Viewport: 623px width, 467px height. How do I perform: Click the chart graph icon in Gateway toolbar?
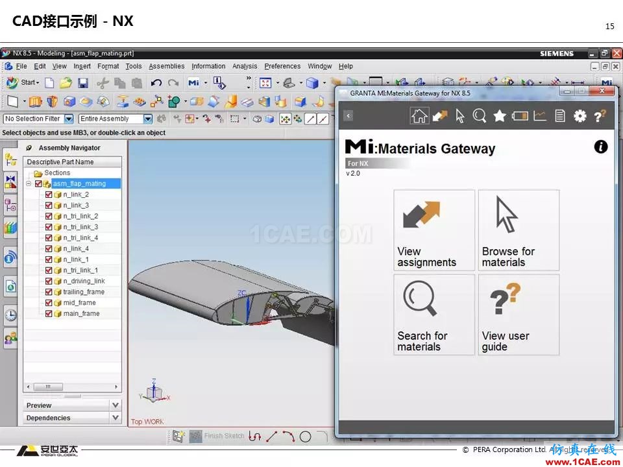click(539, 116)
